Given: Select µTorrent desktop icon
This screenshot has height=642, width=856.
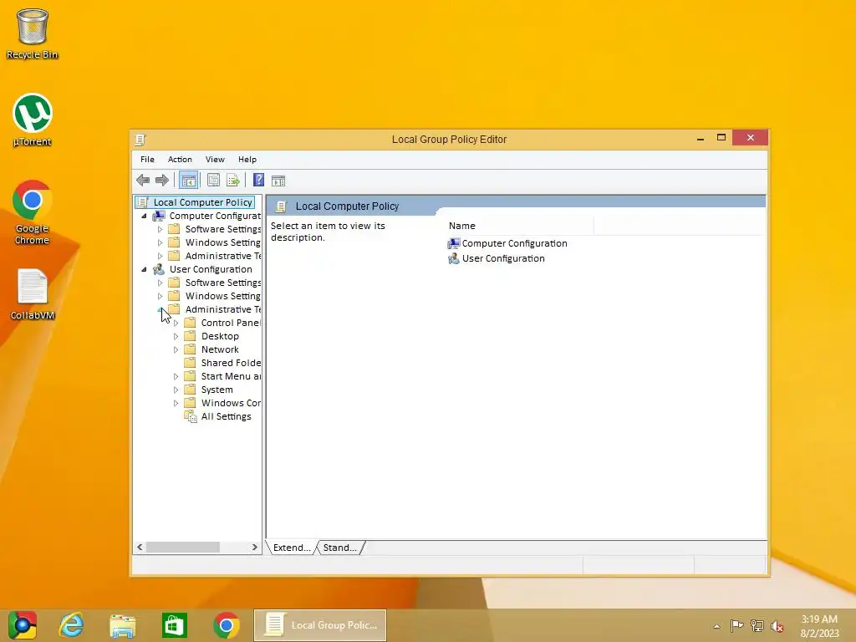Looking at the screenshot, I should [33, 120].
